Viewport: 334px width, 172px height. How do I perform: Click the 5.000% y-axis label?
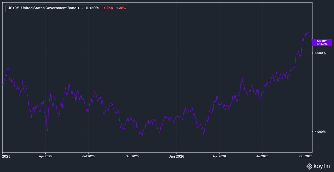click(320, 53)
